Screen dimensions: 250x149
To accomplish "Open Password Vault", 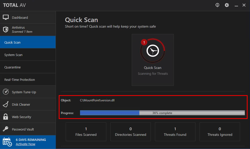I will (x=28, y=129).
